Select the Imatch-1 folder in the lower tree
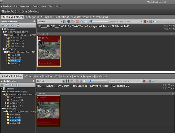The image size is (175, 133). [15, 117]
